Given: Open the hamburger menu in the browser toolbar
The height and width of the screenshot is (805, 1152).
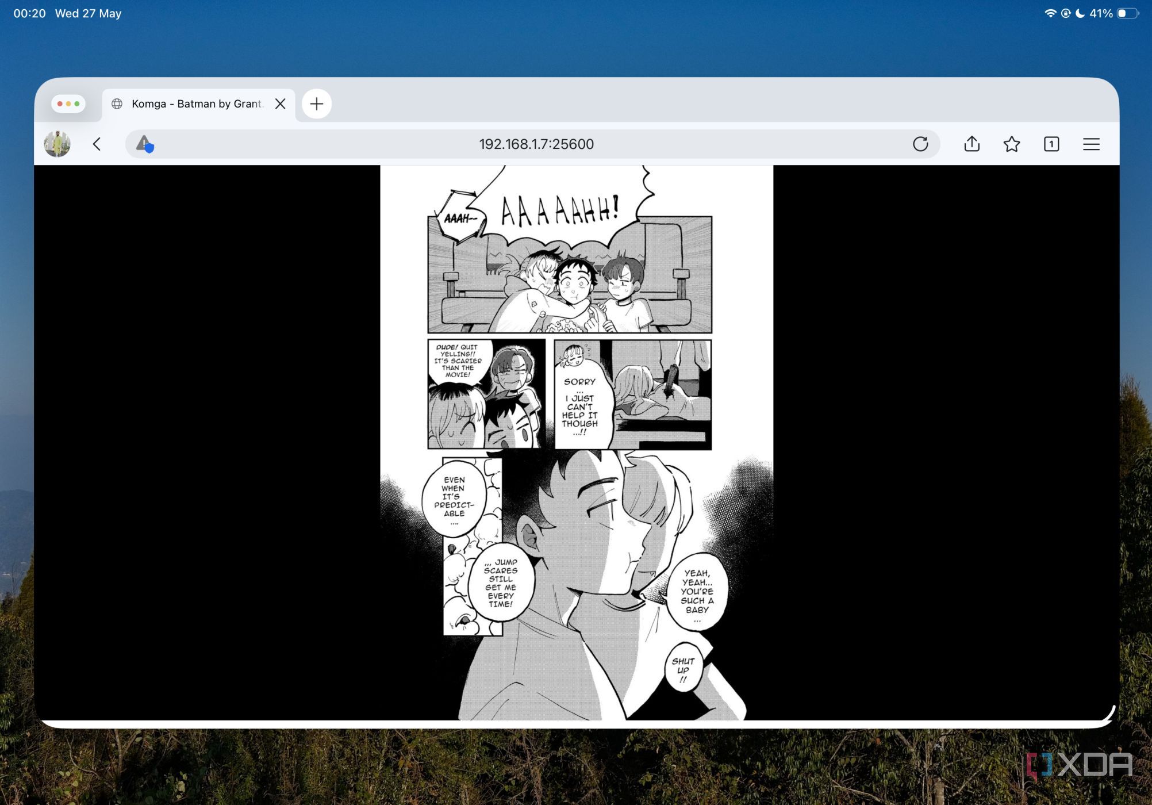Looking at the screenshot, I should point(1091,144).
